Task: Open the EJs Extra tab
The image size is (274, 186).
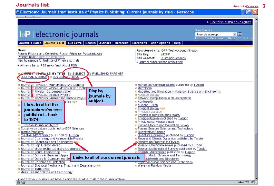Action: pyautogui.click(x=75, y=43)
